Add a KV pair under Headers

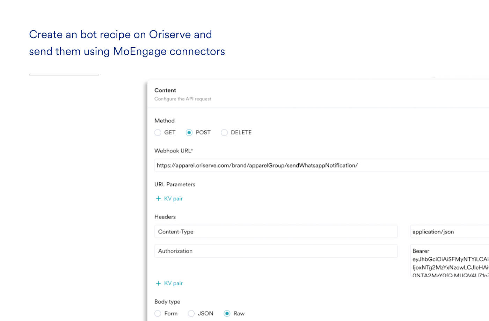(x=169, y=283)
